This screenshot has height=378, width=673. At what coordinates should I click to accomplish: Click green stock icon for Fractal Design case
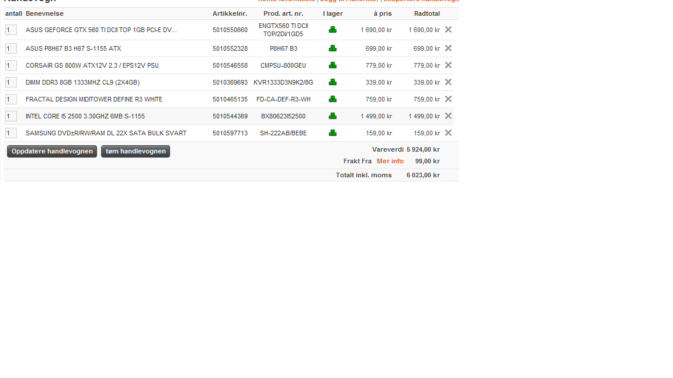pos(332,99)
